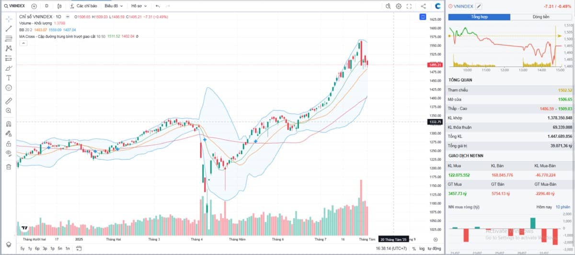Open Các chỉ báo indicators
Image resolution: width=575 pixels, height=255 pixels.
(83, 6)
